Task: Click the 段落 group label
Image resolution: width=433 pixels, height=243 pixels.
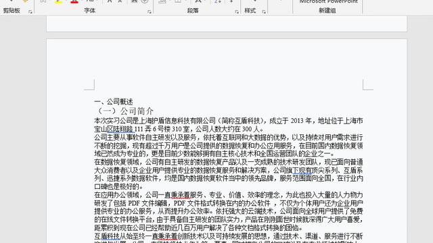Action: pyautogui.click(x=193, y=11)
